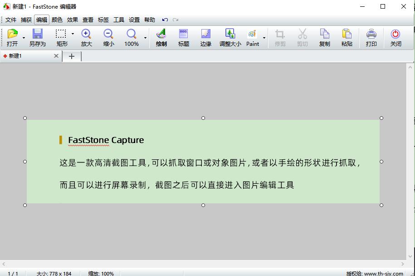Select the Rectangle (矩形) selection tool
This screenshot has height=276, width=415.
click(x=60, y=36)
